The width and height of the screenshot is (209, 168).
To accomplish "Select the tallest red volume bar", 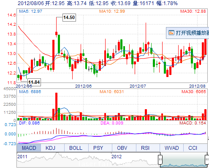I will [x=57, y=107].
